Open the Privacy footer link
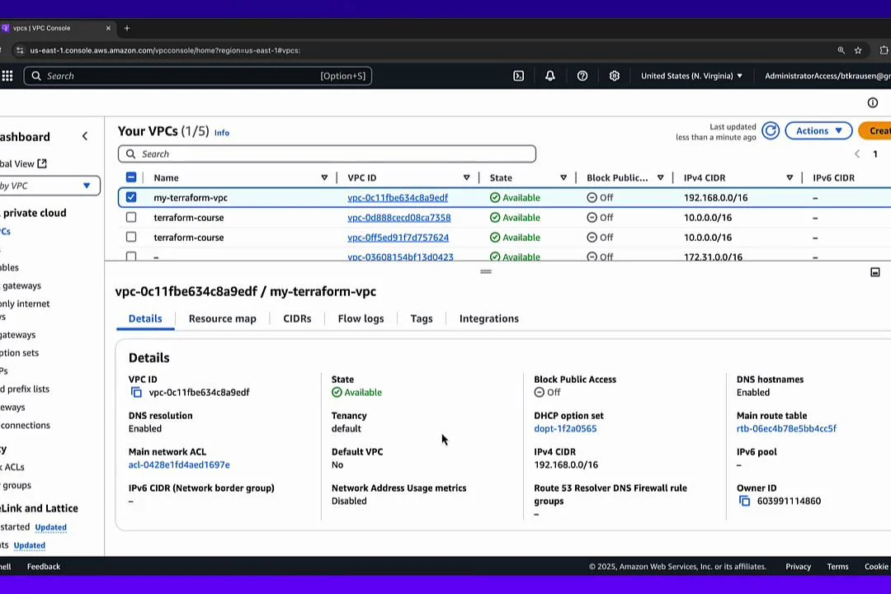This screenshot has height=594, width=891. pos(798,567)
